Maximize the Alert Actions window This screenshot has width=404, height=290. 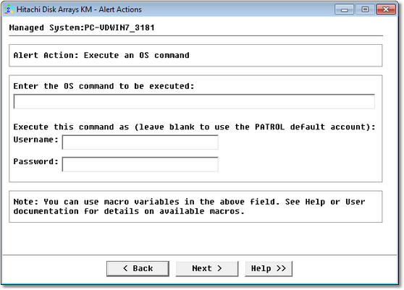click(x=365, y=9)
